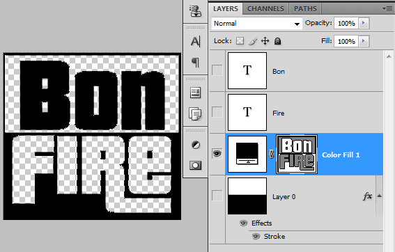Open the Clone Source panel icon
Viewport: 395px width, 252px height.
196,11
